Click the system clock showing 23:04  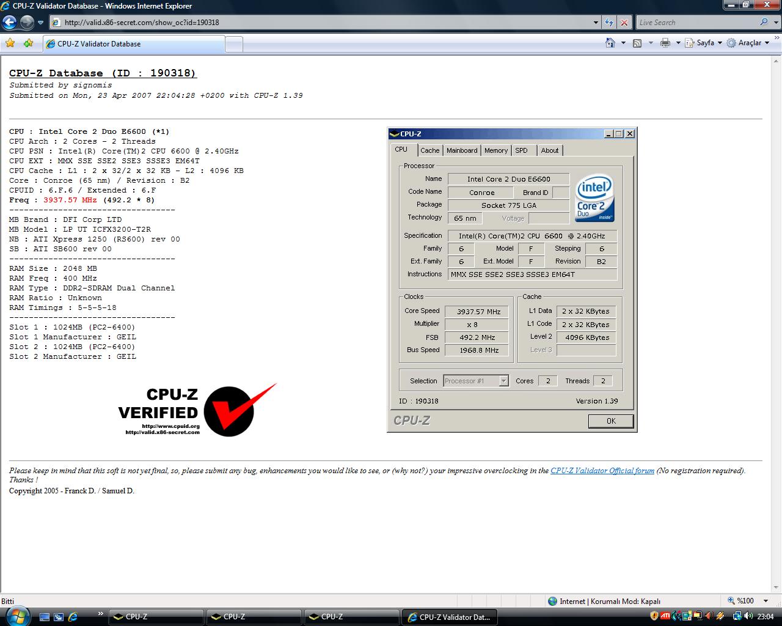click(x=766, y=616)
